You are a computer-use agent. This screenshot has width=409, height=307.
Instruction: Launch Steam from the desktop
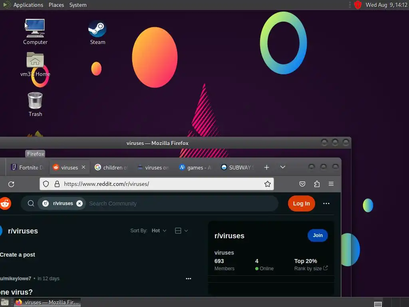97,32
